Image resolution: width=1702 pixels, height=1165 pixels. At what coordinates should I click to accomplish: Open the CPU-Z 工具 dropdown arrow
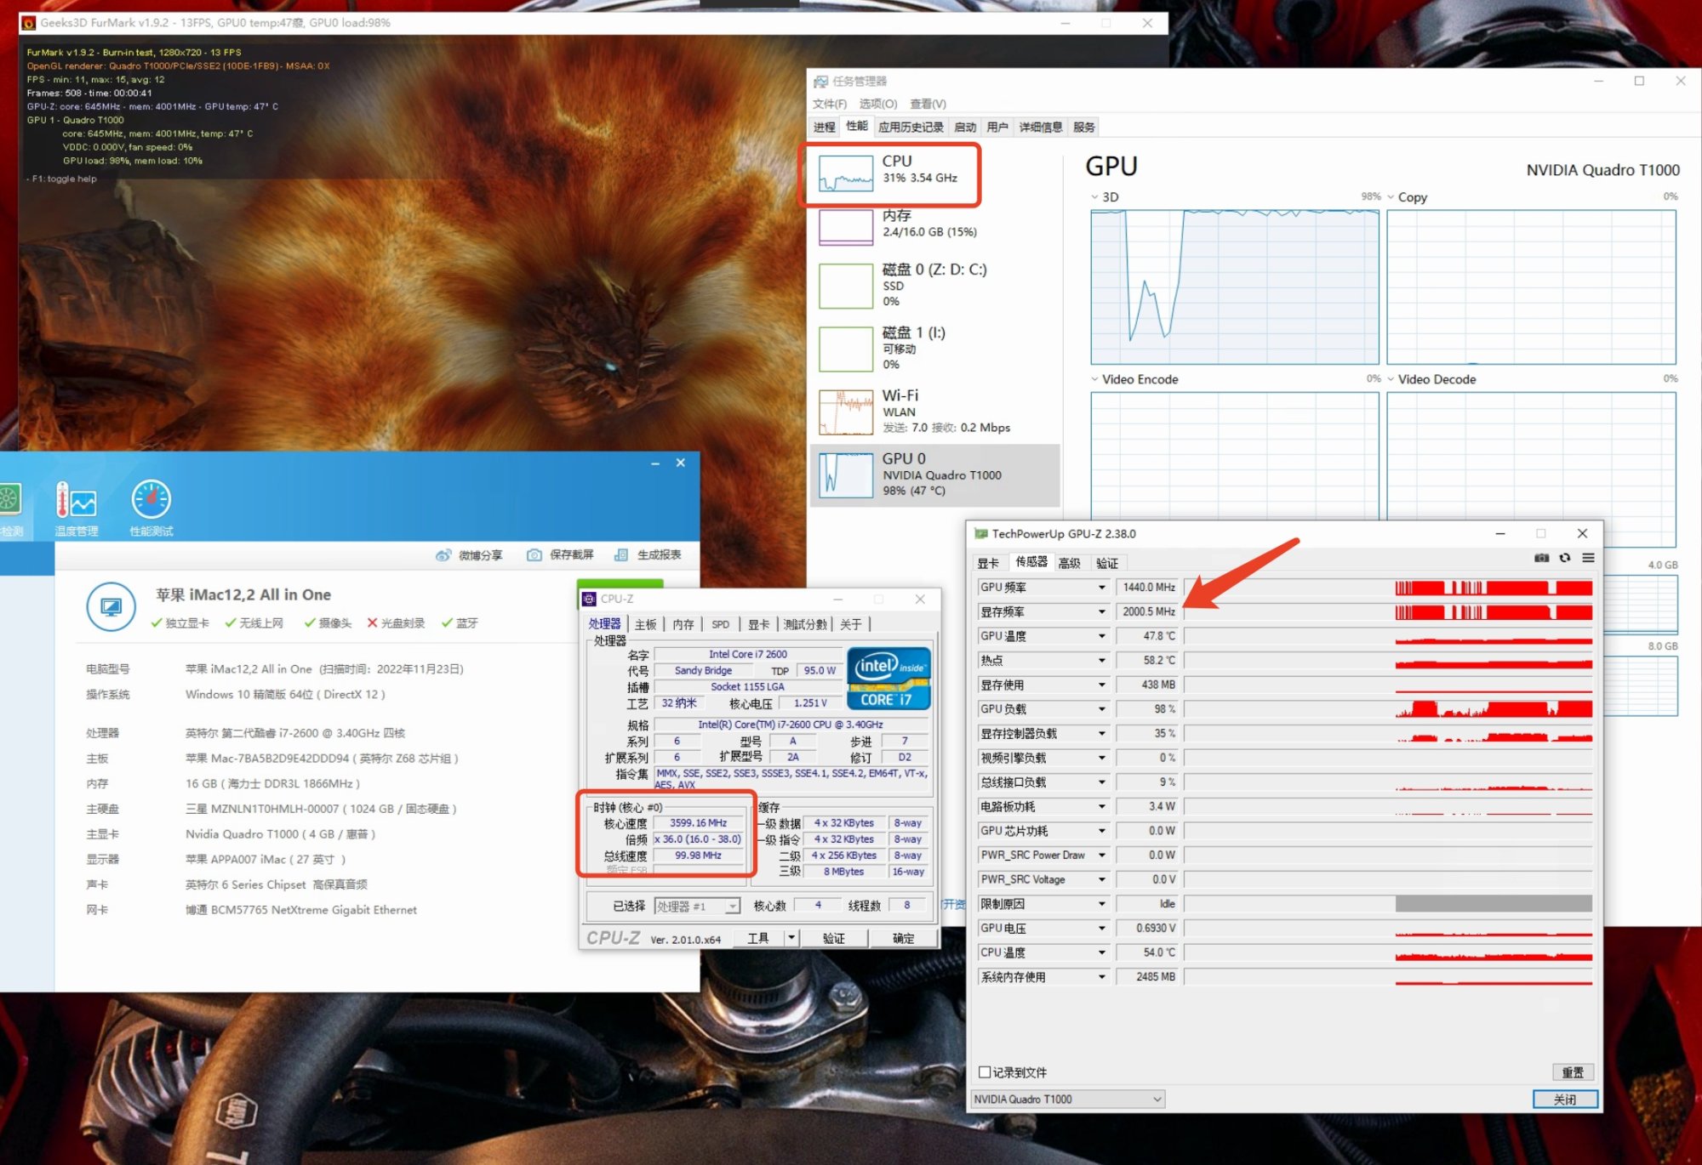(791, 938)
